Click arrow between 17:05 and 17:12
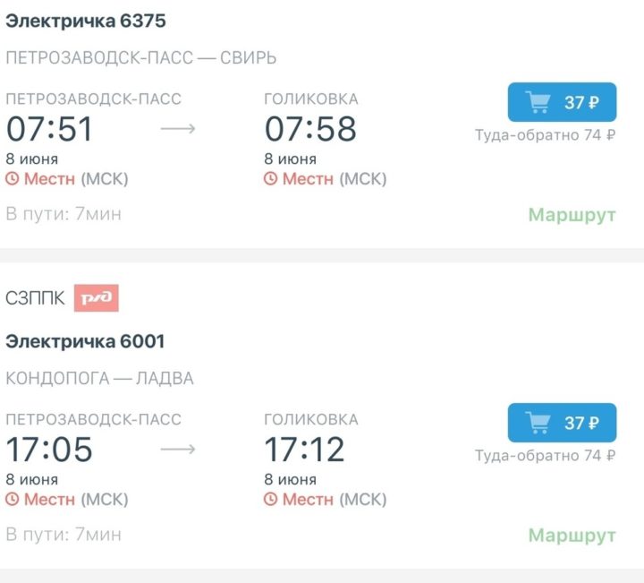This screenshot has width=644, height=583. click(178, 449)
